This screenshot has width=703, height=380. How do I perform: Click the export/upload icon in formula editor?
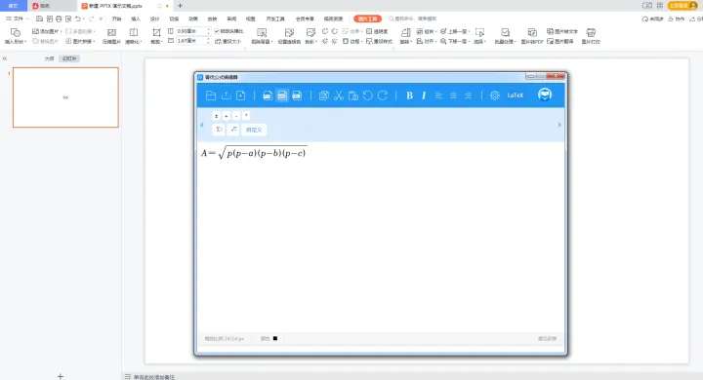226,95
